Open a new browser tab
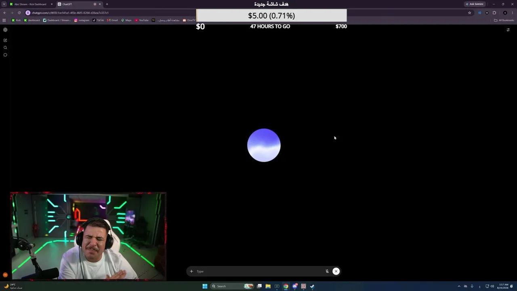Image resolution: width=517 pixels, height=291 pixels. pyautogui.click(x=107, y=4)
